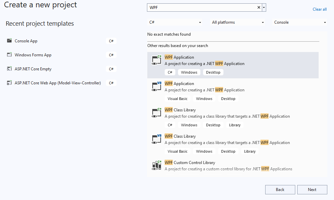Click the Console App recent template icon
The image size is (334, 200).
(9, 41)
